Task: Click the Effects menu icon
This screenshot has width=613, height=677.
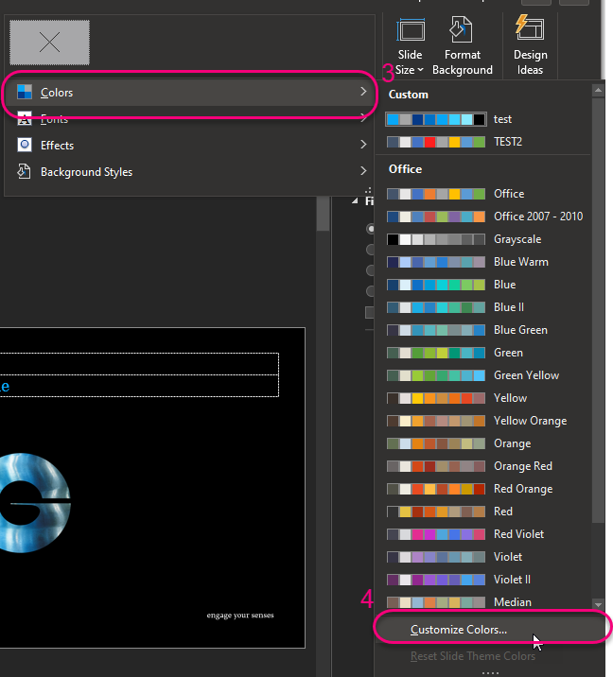Action: (25, 145)
